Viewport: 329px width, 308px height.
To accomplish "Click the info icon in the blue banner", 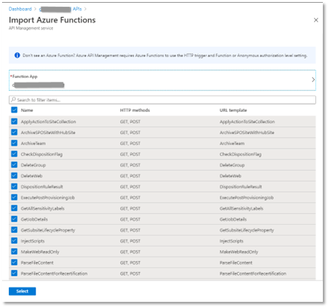I will pyautogui.click(x=17, y=55).
